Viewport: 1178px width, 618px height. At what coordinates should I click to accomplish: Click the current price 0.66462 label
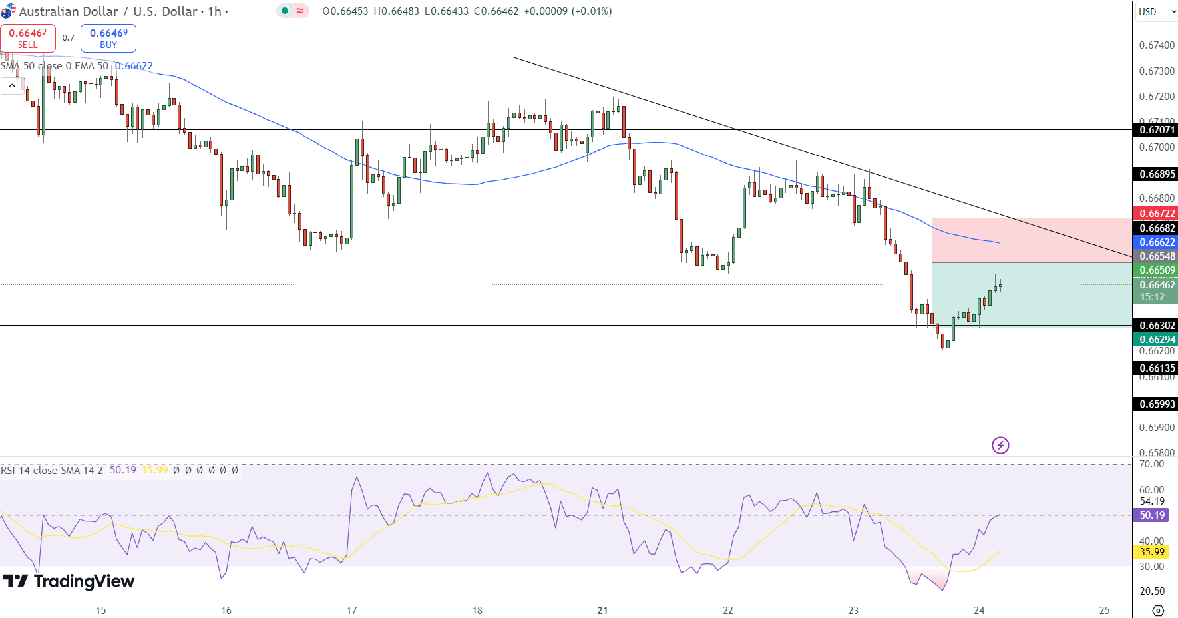click(1156, 285)
